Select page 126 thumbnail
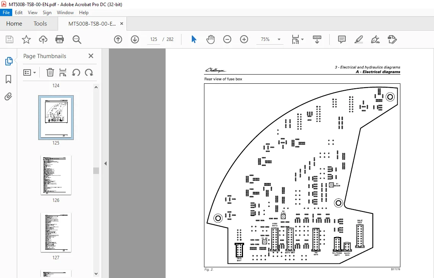The image size is (434, 278). click(x=56, y=175)
